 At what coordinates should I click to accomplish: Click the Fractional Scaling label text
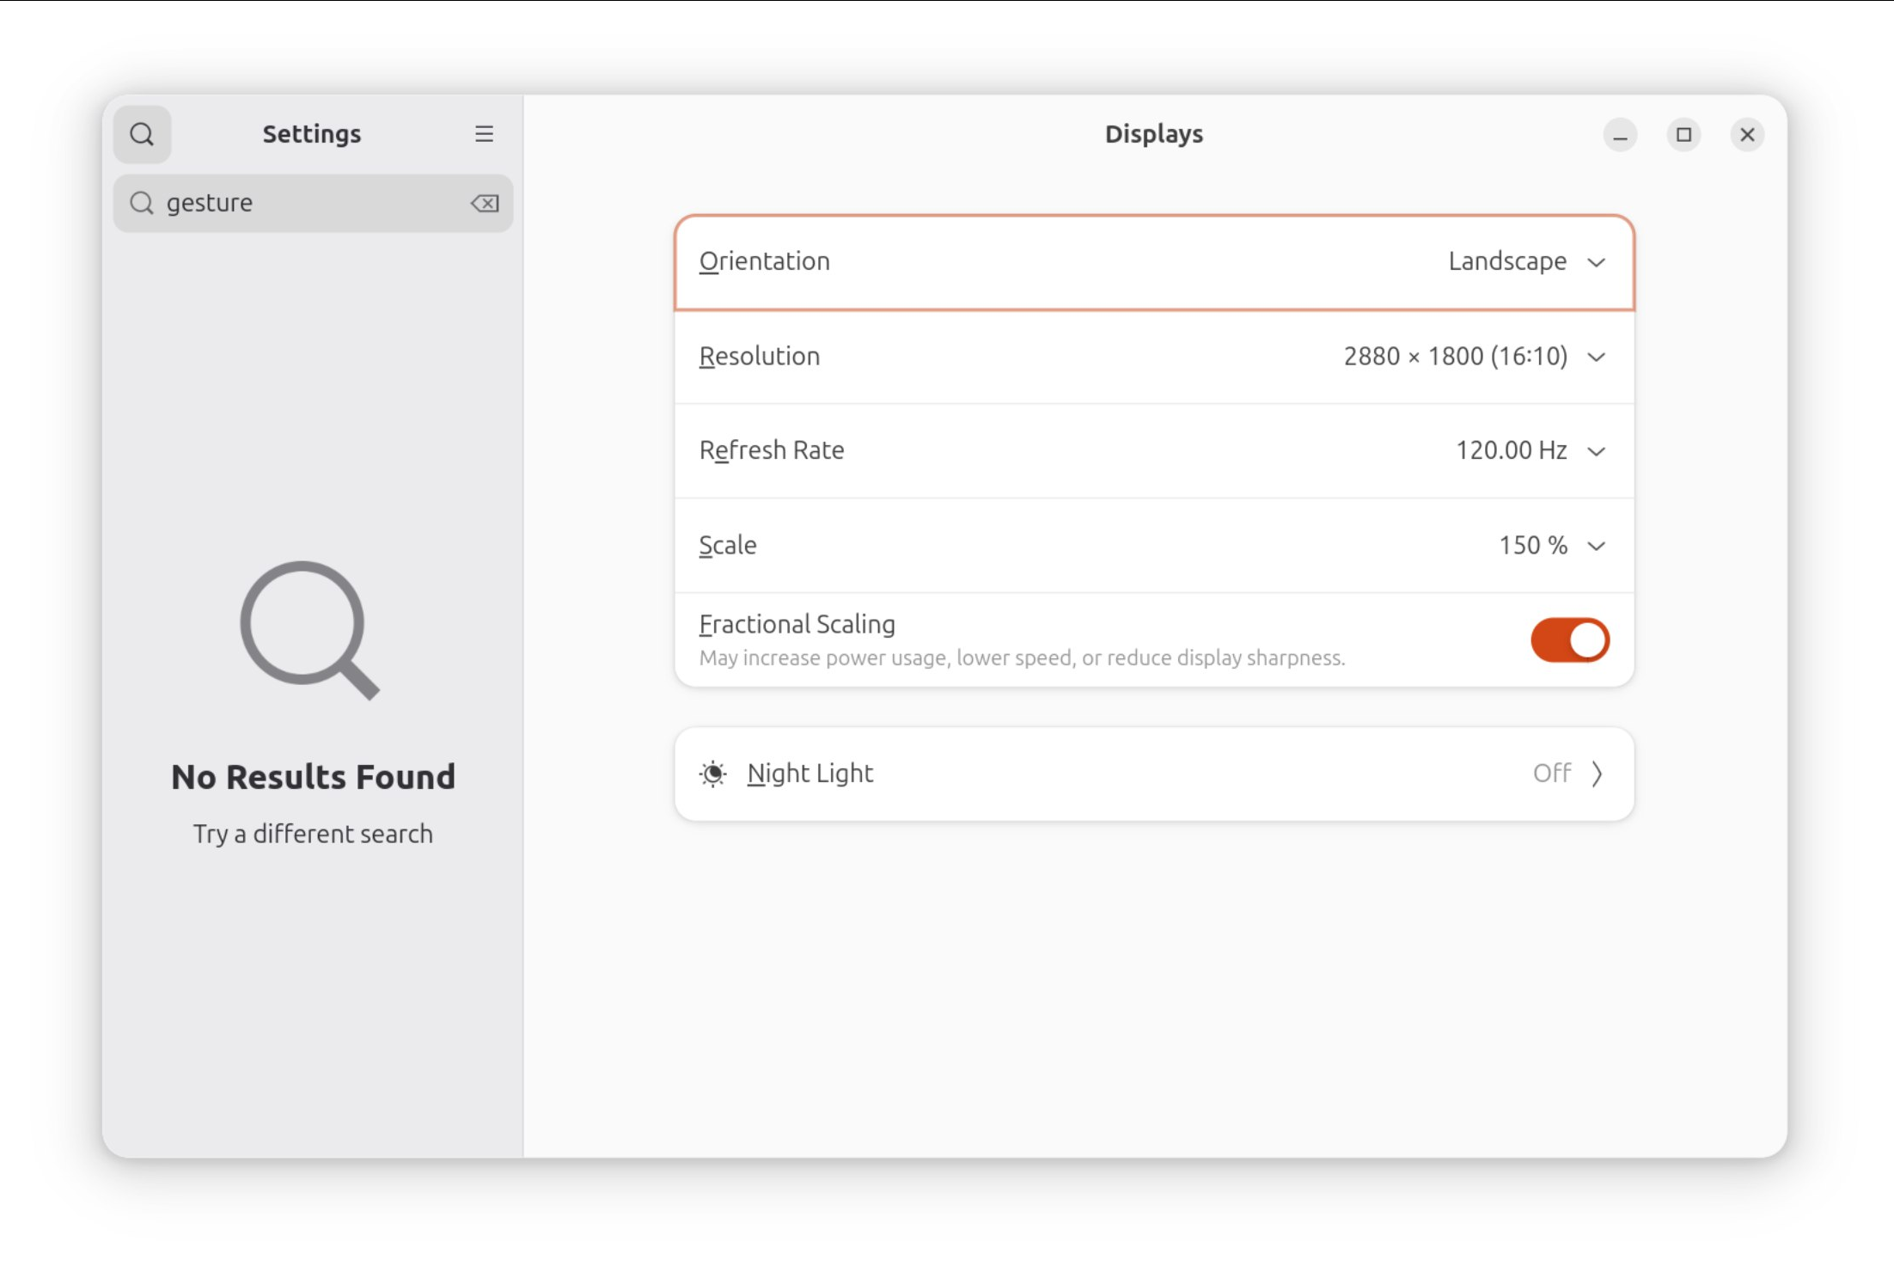[797, 624]
